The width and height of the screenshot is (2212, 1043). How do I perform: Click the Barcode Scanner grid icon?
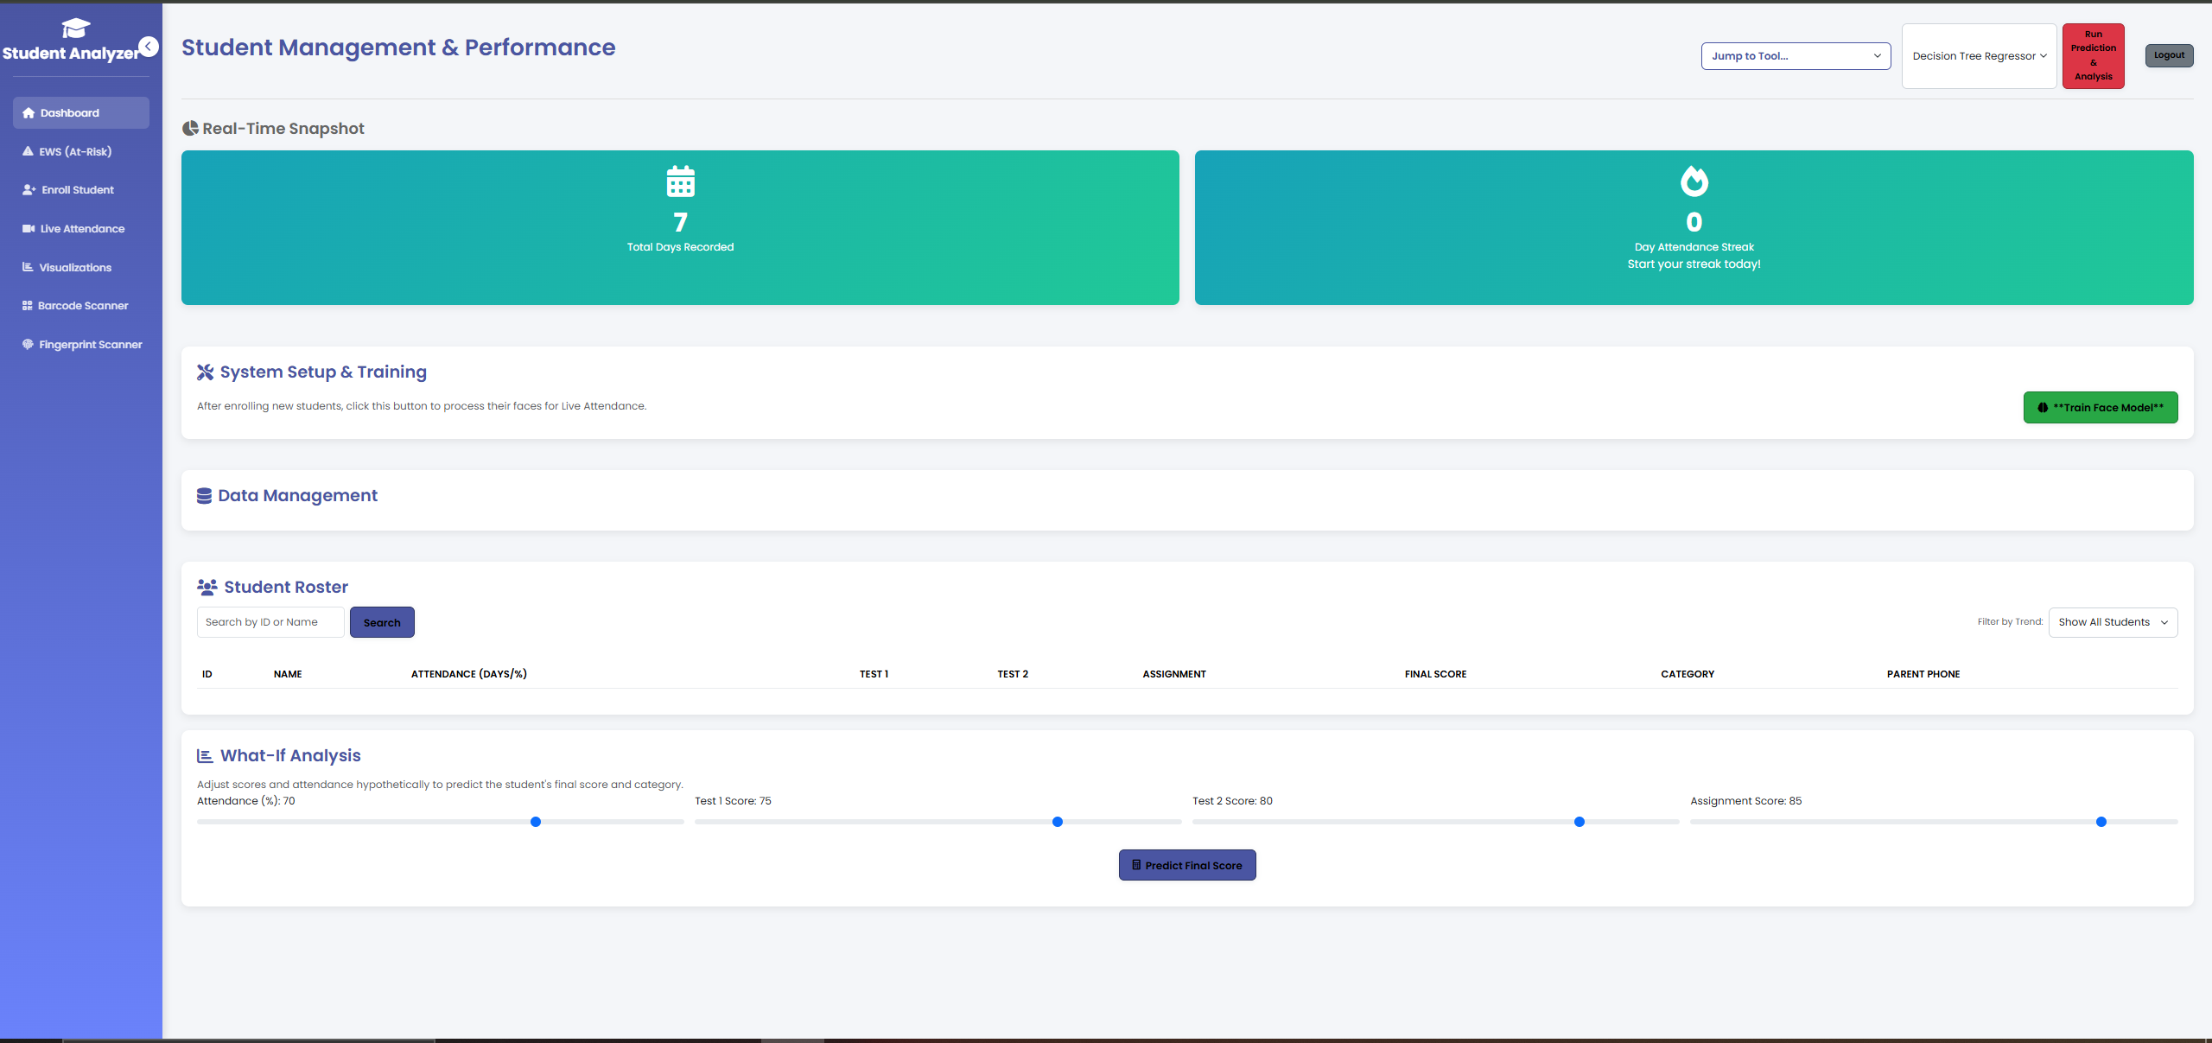(27, 305)
